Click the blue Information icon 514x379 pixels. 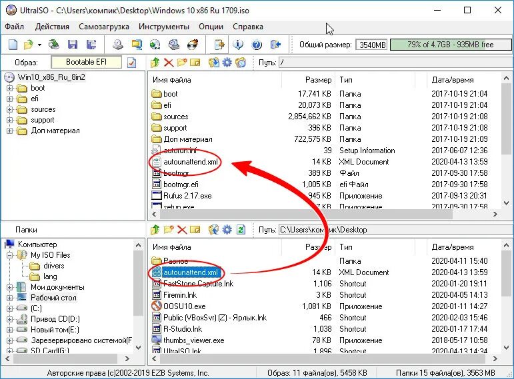[238, 45]
